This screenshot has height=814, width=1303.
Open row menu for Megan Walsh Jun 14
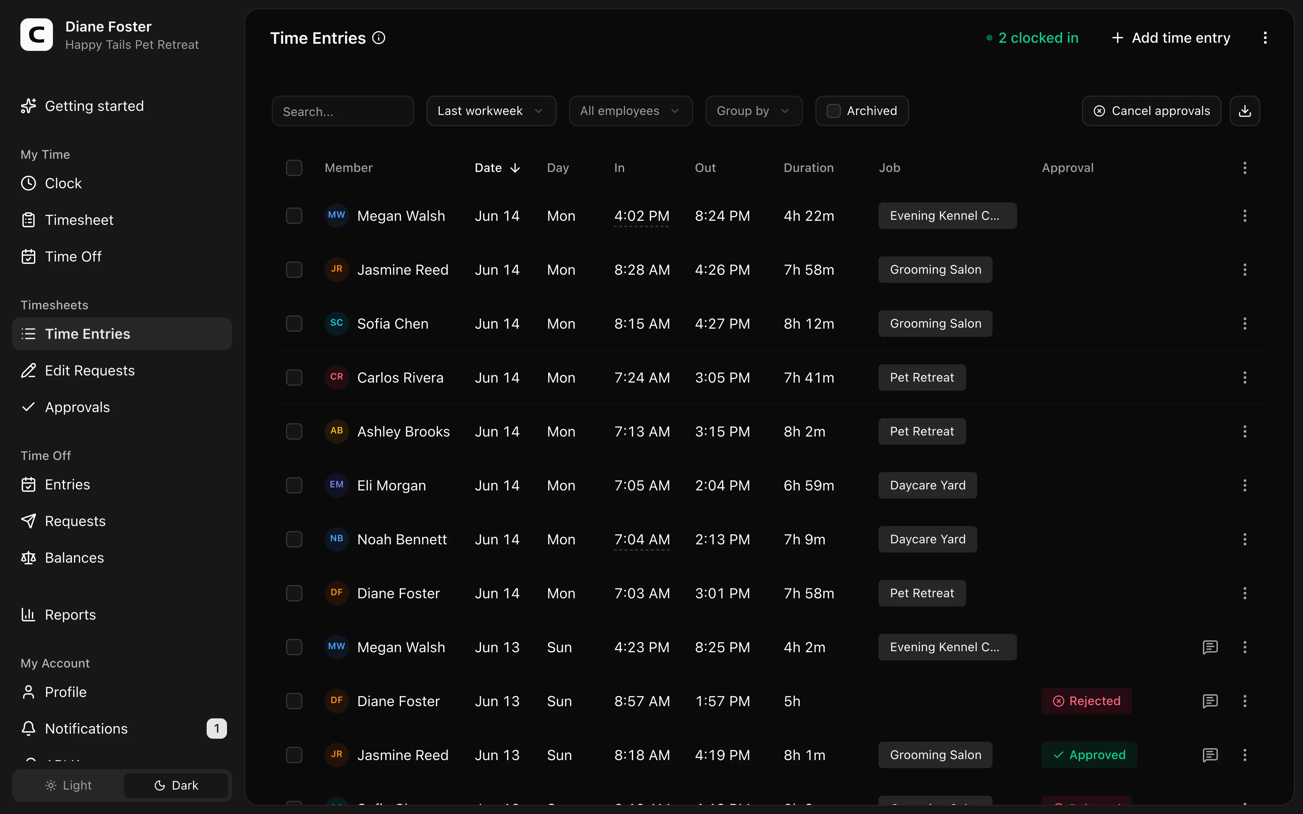click(1244, 216)
